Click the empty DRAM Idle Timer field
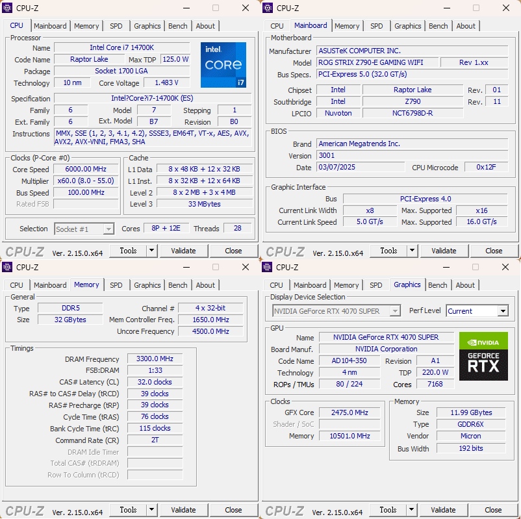The image size is (521, 519). tap(155, 452)
